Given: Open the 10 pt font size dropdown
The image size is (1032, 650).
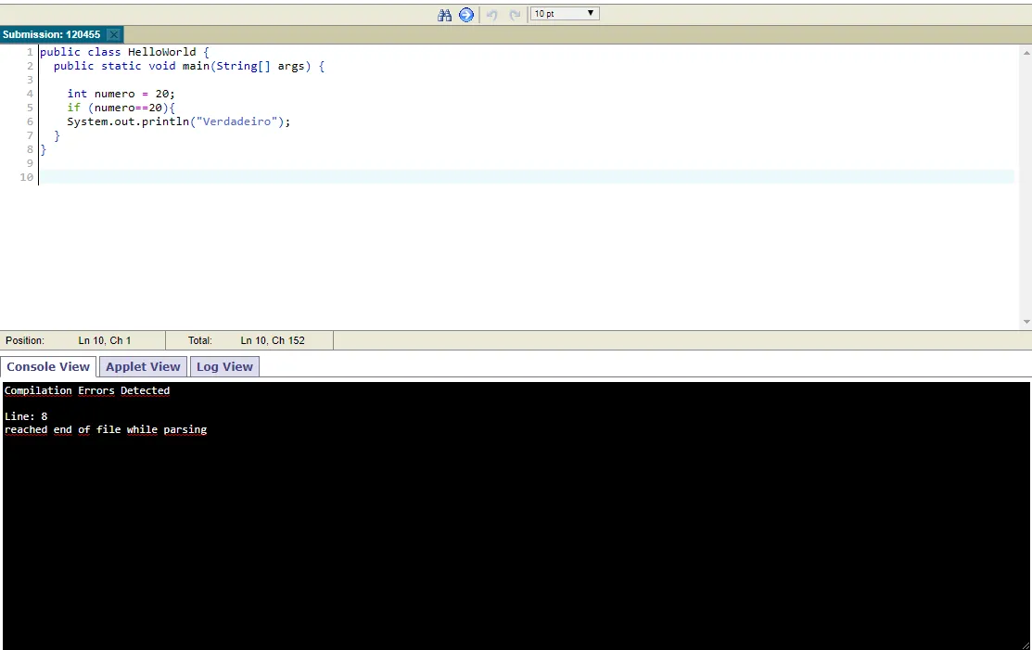Looking at the screenshot, I should click(565, 13).
